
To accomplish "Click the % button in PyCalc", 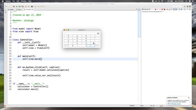I will tap(86, 36).
